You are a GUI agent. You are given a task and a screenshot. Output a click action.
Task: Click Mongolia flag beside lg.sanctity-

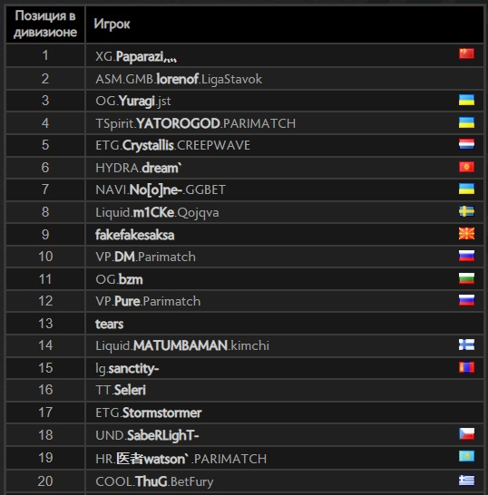pos(466,367)
